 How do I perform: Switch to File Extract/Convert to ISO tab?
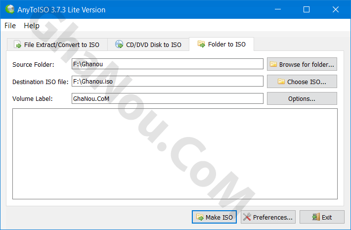tap(57, 45)
